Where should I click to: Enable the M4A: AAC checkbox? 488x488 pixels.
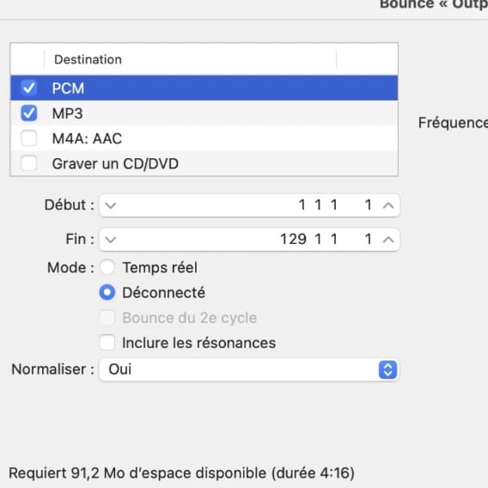[29, 138]
